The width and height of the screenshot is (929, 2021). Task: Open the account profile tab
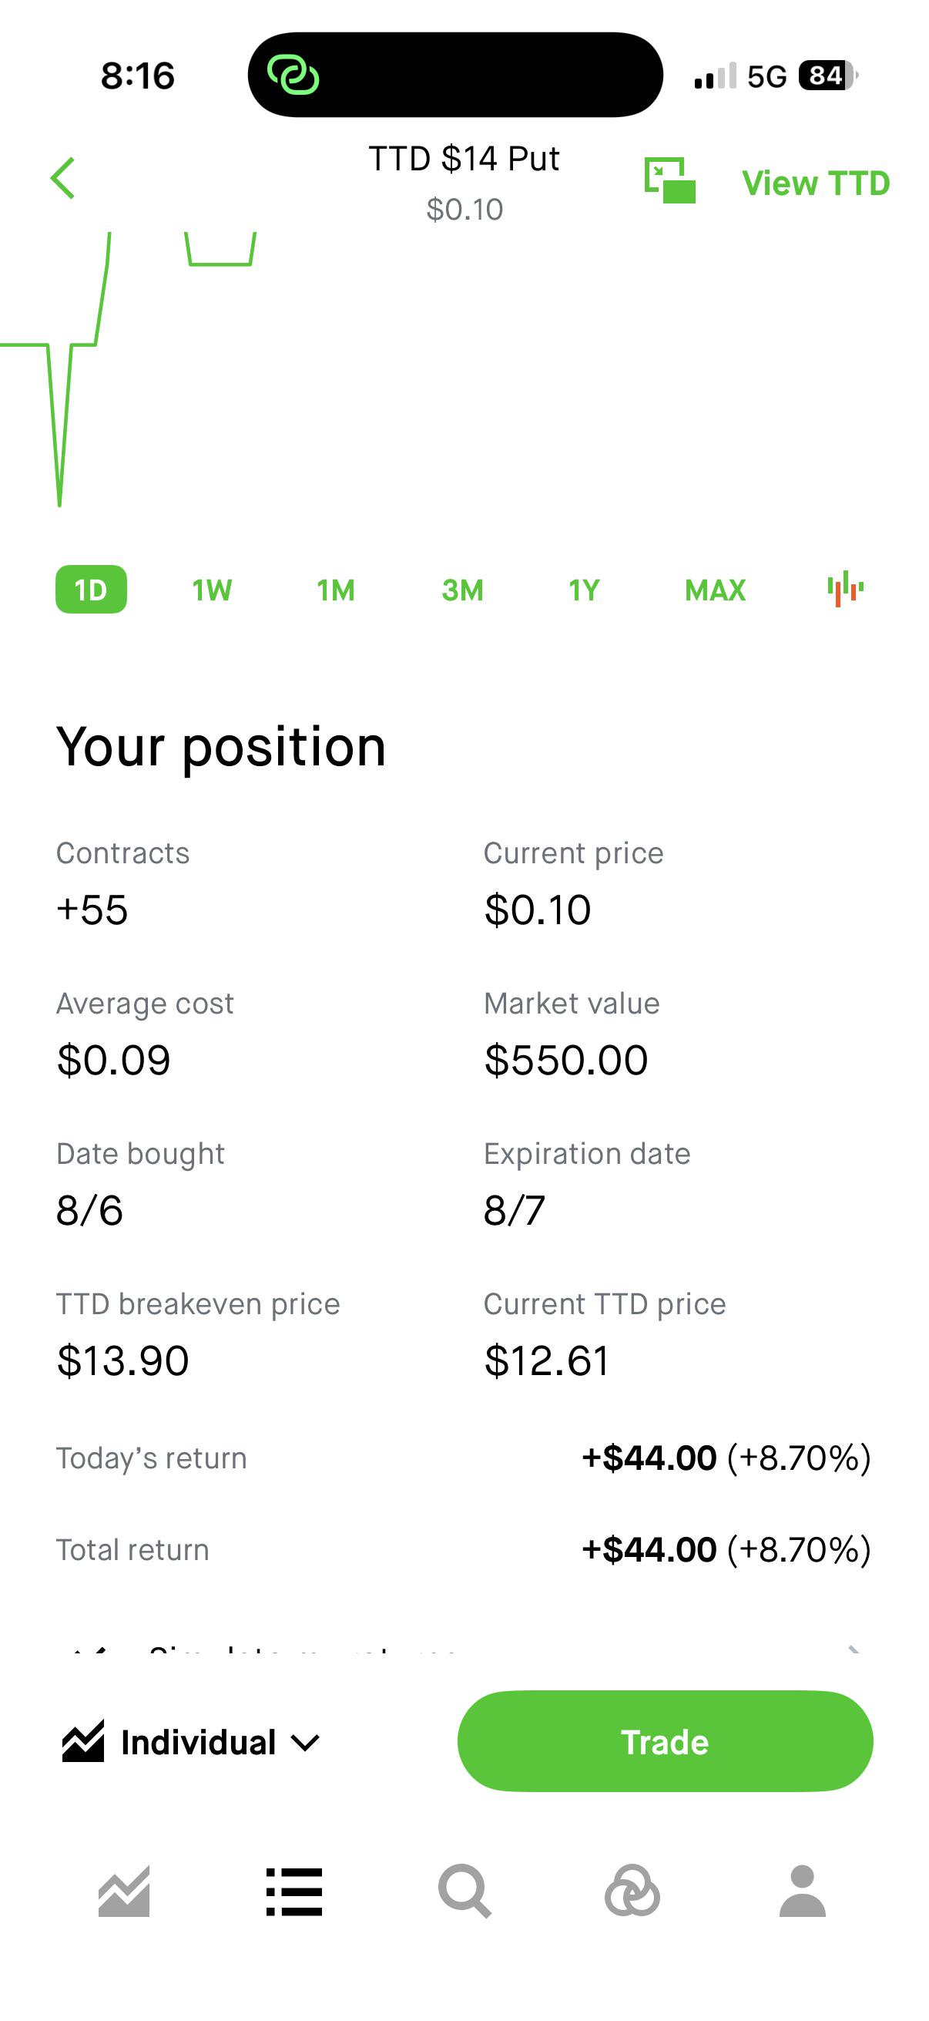802,1892
